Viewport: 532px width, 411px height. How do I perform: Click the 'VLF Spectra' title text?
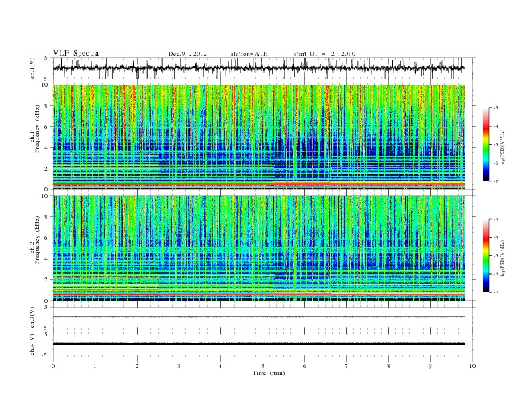point(76,53)
